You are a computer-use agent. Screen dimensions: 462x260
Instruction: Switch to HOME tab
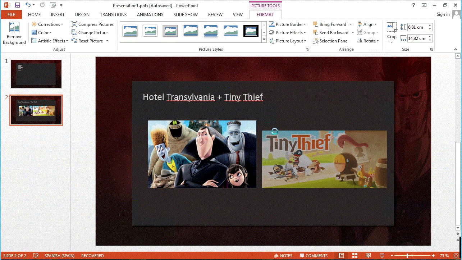[x=35, y=15]
